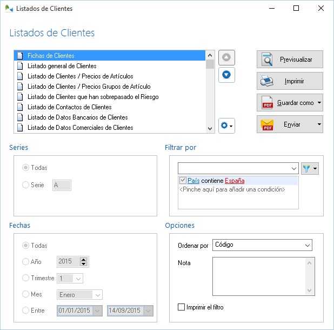Click the País filter field link
Viewport: 334px width, 330px height.
(193, 181)
